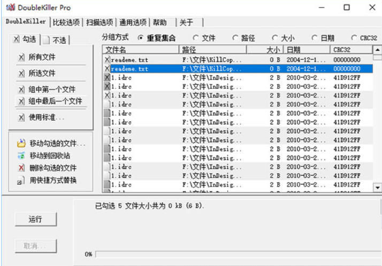Image resolution: width=382 pixels, height=266 pixels.
Task: Click the 分组方式 label
Action: coord(115,37)
